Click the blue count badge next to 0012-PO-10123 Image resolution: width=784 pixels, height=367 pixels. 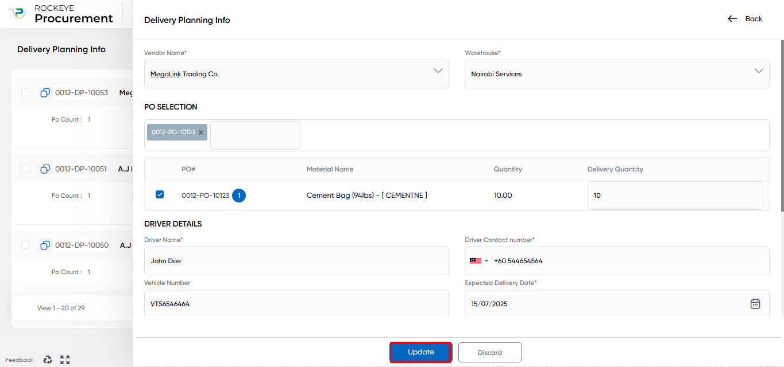239,196
